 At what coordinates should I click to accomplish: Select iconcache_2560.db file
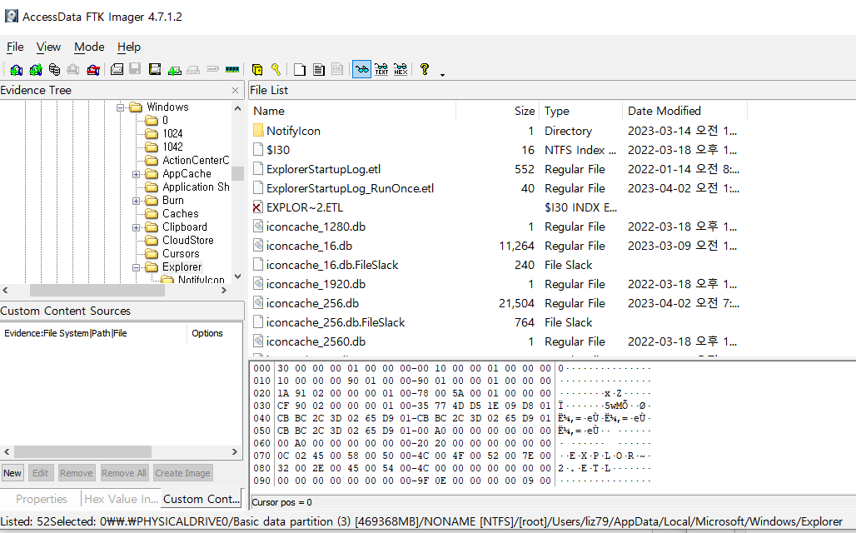click(x=316, y=341)
